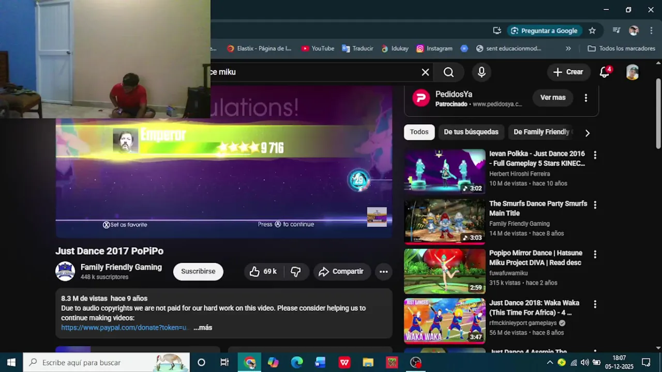The image size is (662, 372).
Task: Open the Chrome profile avatar
Action: (634, 30)
